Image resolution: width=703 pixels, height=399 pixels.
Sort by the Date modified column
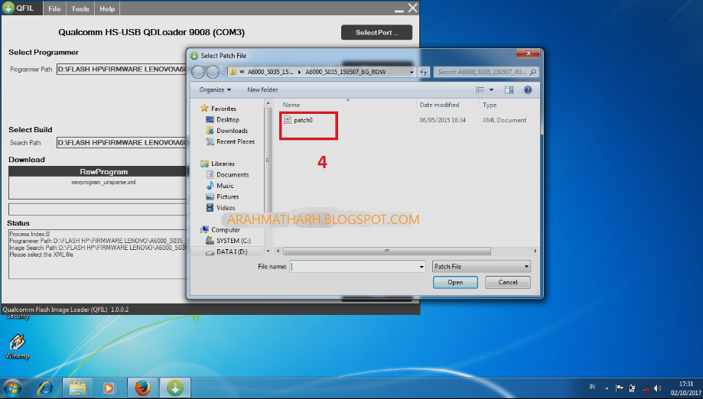tap(439, 105)
